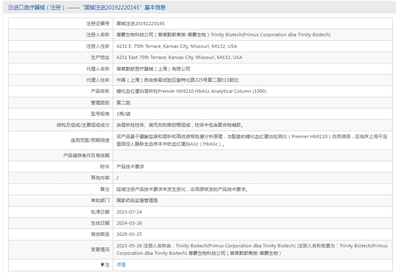Click the 管理类别 label
The width and height of the screenshot is (396, 275).
(x=100, y=103)
